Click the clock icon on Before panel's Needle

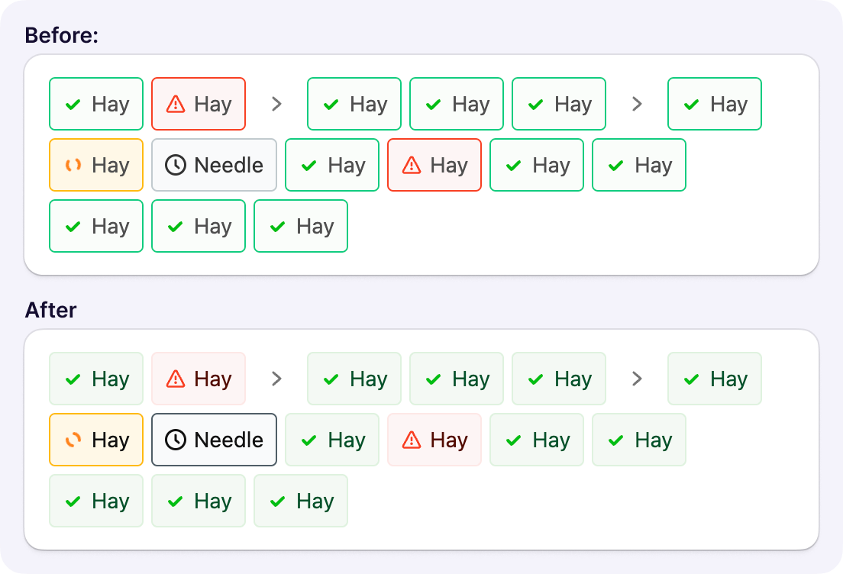click(176, 165)
